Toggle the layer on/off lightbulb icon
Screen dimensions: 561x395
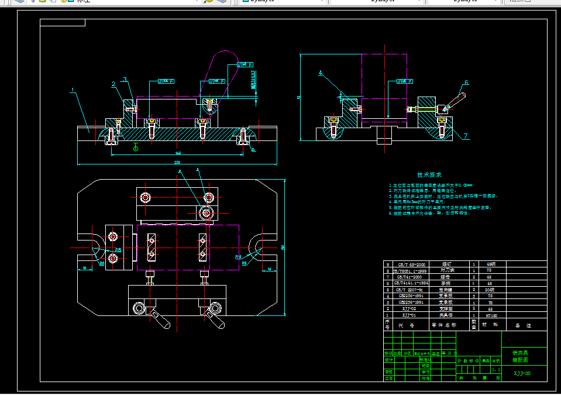pyautogui.click(x=32, y=1)
